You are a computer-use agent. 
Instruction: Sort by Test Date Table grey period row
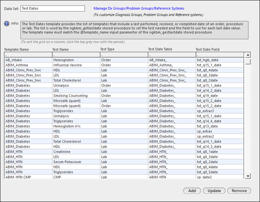coord(172,55)
